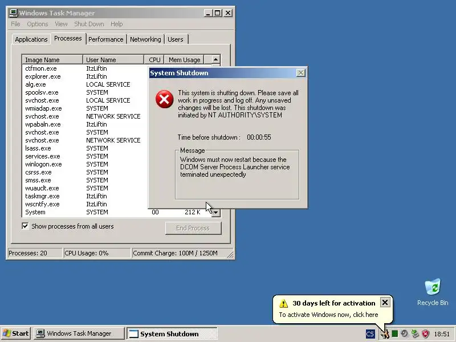Open the File menu
This screenshot has width=456, height=342.
tap(15, 24)
